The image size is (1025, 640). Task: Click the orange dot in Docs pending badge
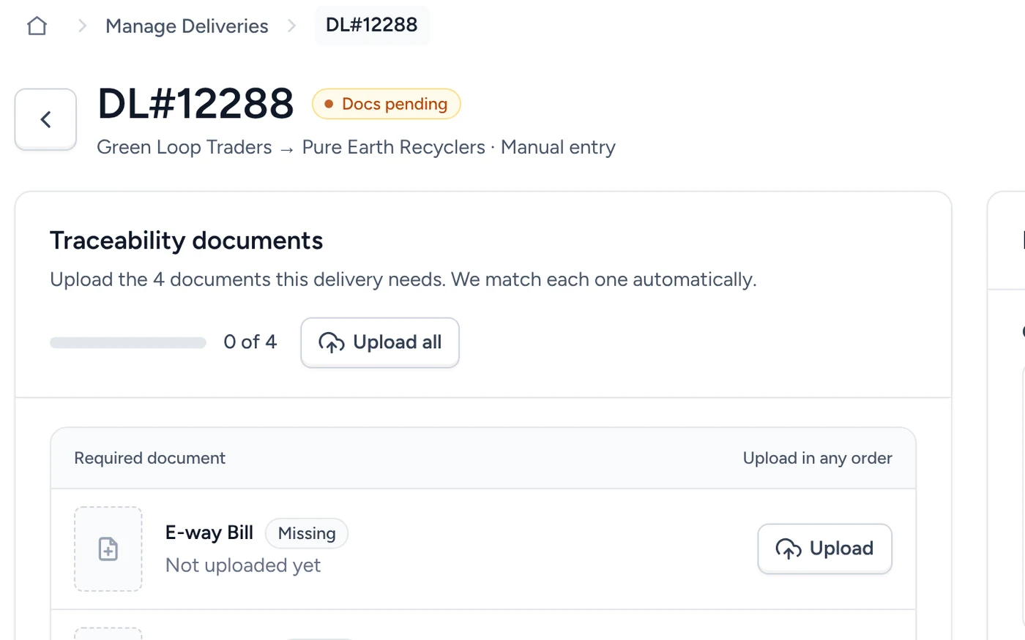[329, 104]
